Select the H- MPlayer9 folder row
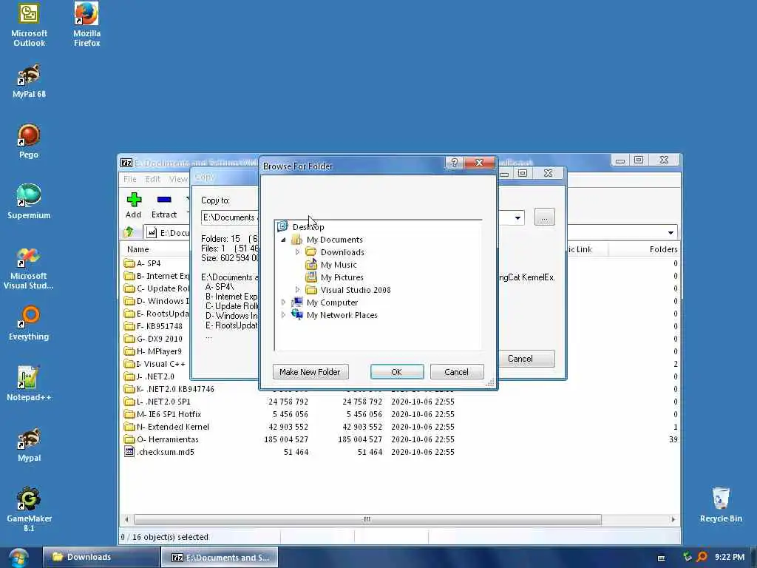The width and height of the screenshot is (757, 568). pos(153,351)
